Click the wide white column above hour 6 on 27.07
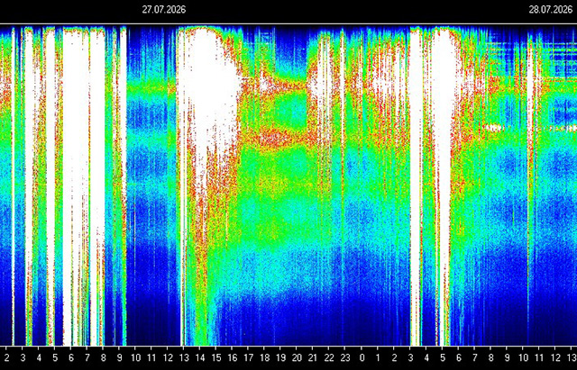 coord(76,184)
